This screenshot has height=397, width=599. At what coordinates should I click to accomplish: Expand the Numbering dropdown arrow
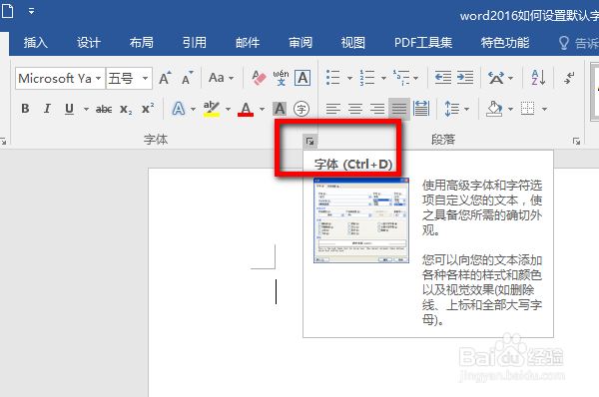383,78
